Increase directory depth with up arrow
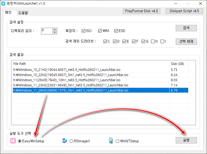207x154 pixels. pos(55,29)
